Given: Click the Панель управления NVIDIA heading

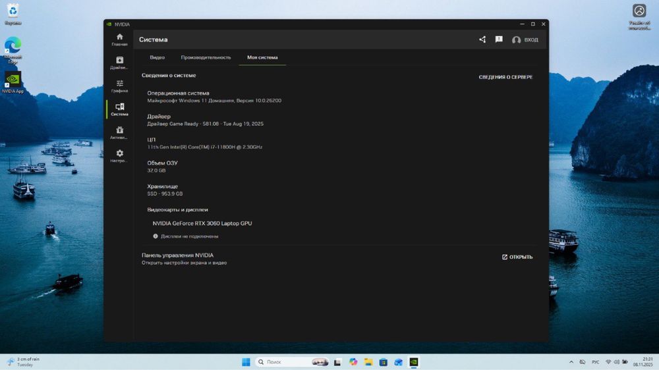Looking at the screenshot, I should coord(177,255).
